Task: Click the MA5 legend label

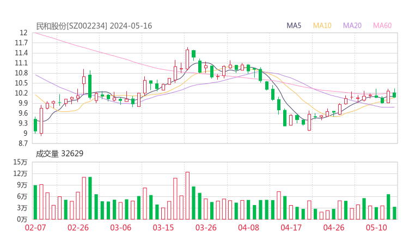Action: [294, 26]
